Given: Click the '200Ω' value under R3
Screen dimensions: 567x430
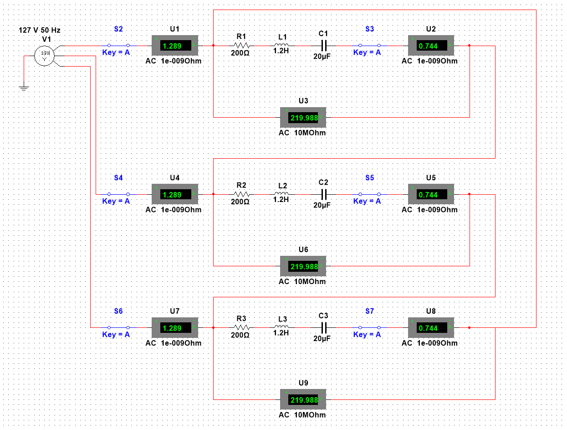Looking at the screenshot, I should [240, 335].
